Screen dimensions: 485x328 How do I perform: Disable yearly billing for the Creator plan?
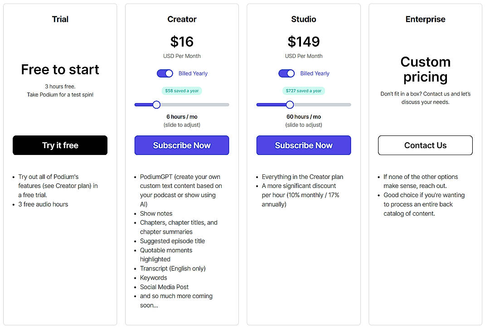click(x=165, y=73)
